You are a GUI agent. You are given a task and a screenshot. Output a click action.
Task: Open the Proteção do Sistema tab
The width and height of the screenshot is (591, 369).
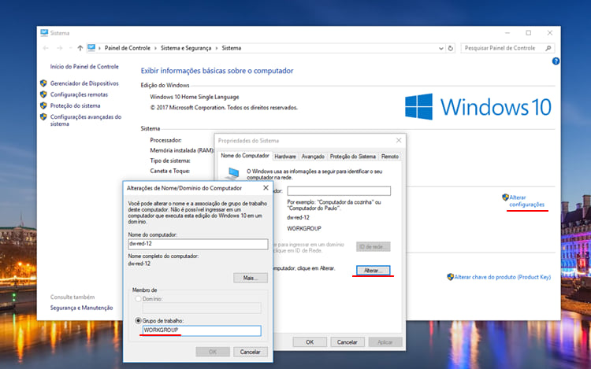pyautogui.click(x=353, y=157)
